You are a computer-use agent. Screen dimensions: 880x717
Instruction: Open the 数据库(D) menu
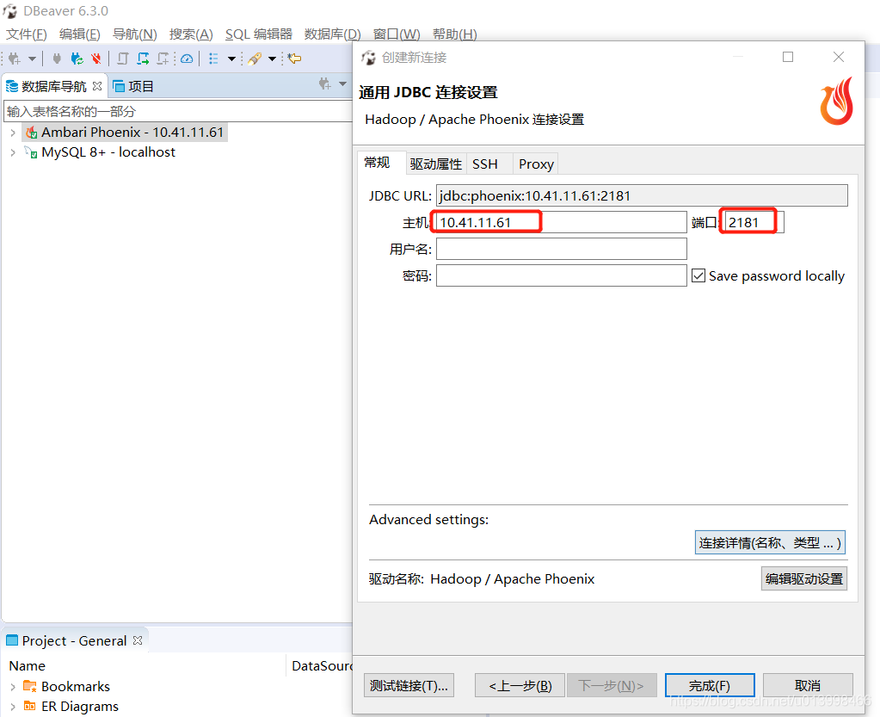[332, 34]
